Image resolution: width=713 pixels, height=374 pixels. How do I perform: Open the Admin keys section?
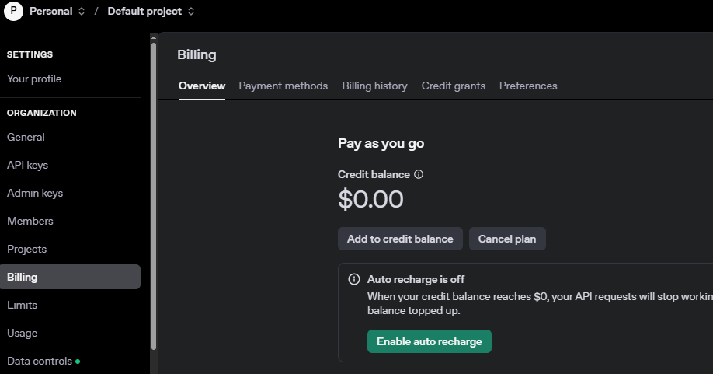pyautogui.click(x=35, y=193)
